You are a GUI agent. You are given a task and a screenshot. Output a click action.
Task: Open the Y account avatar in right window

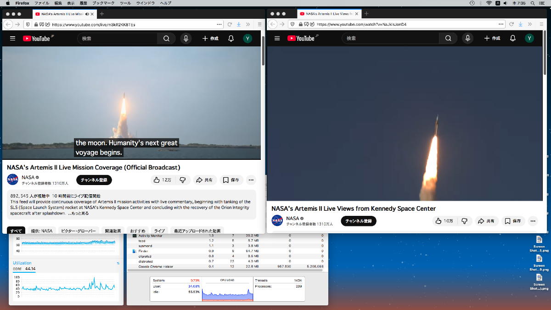[x=529, y=39]
